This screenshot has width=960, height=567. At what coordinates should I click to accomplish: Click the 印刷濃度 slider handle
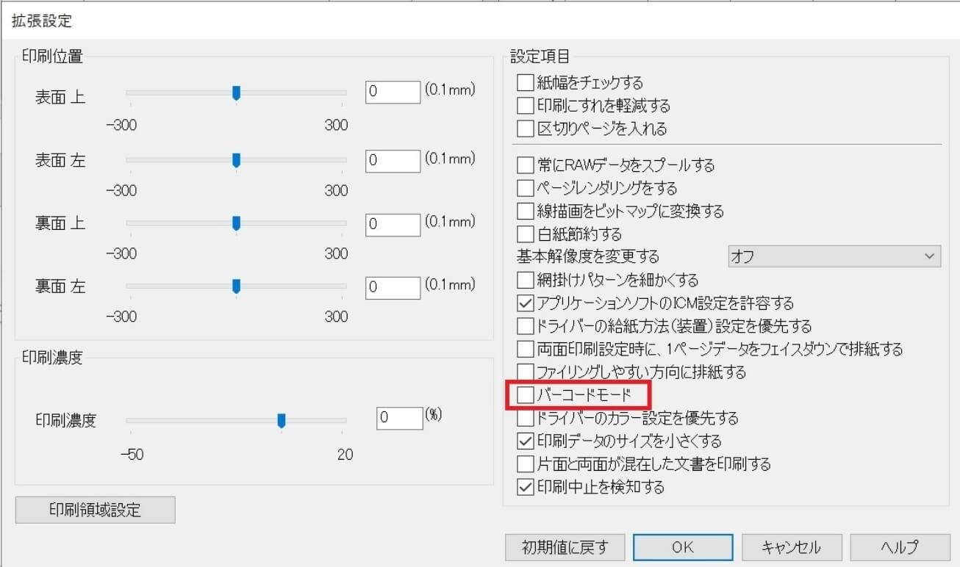[282, 419]
